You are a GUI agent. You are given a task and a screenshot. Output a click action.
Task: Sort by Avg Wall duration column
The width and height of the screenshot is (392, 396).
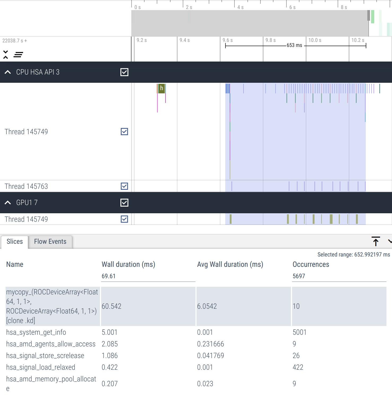point(230,264)
